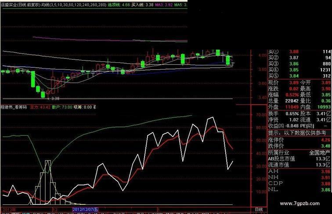Image resolution: width=332 pixels, height=214 pixels.
Task: Click the 量比 value 0.36
Action: pos(326,101)
